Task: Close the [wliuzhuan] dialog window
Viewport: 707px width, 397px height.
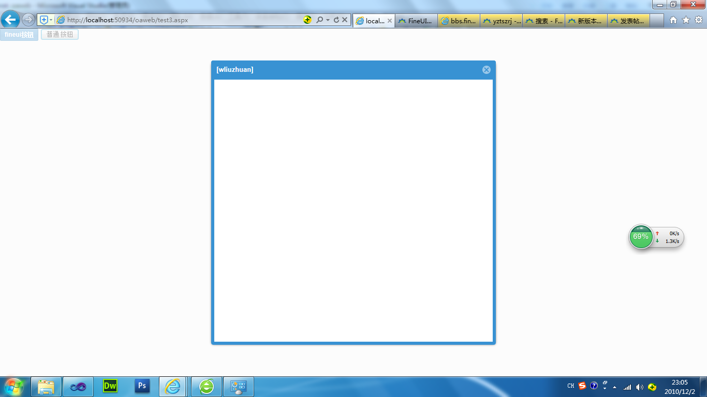Action: point(486,70)
